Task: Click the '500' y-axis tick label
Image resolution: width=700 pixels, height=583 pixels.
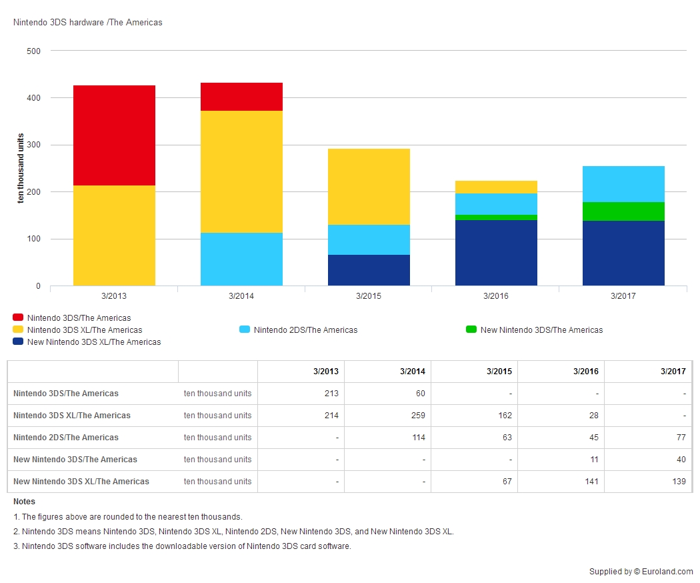Action: [33, 51]
